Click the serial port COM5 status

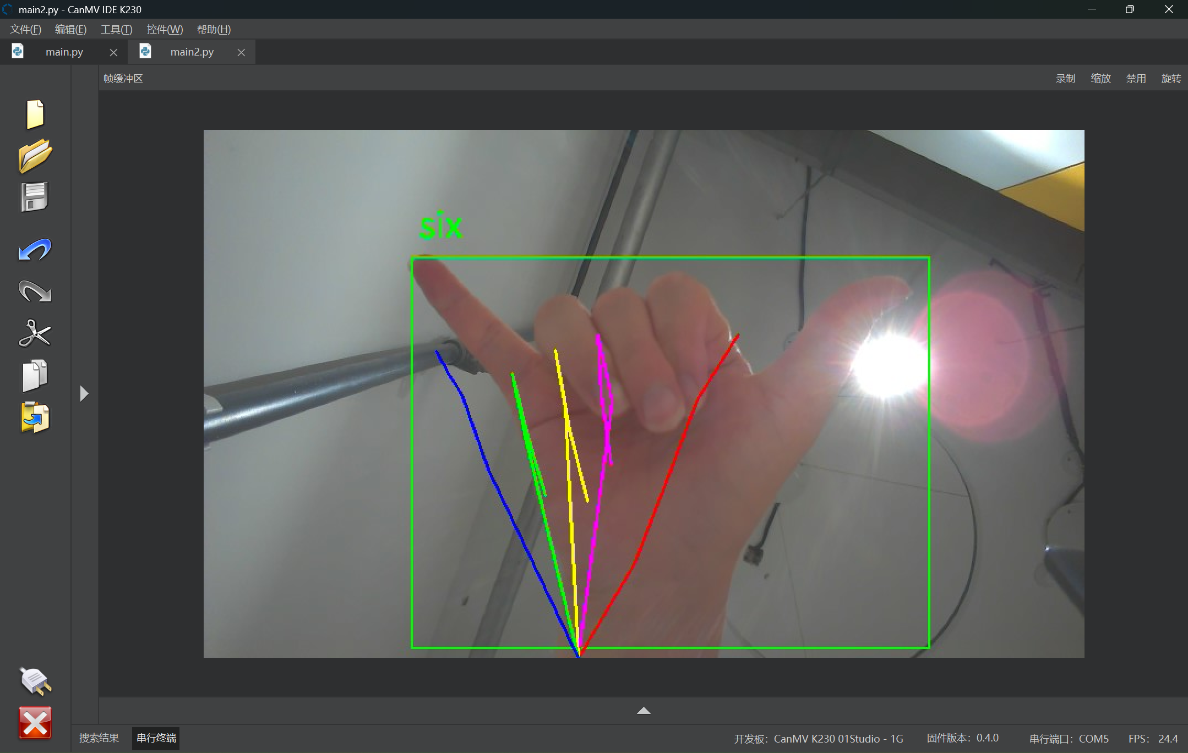click(x=1069, y=739)
